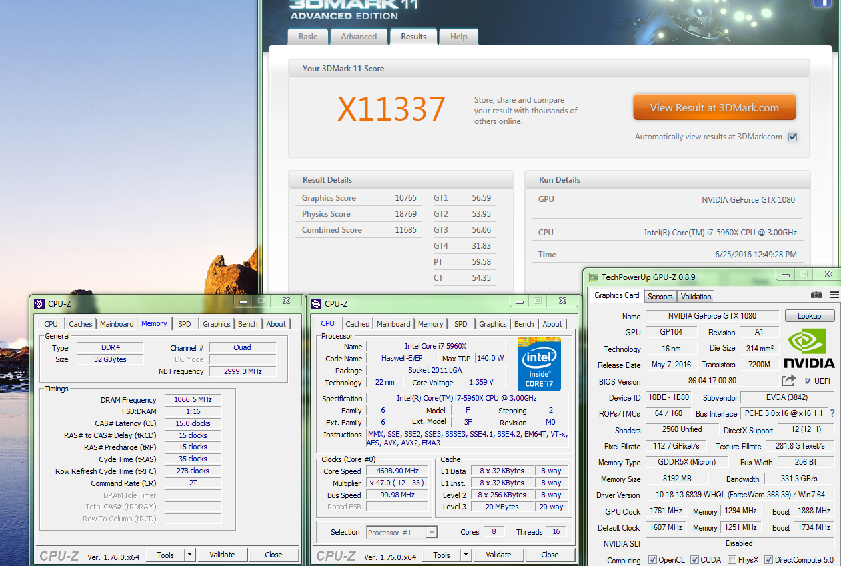Click the title bar icon of the CPU-Z Memory window

click(x=39, y=303)
